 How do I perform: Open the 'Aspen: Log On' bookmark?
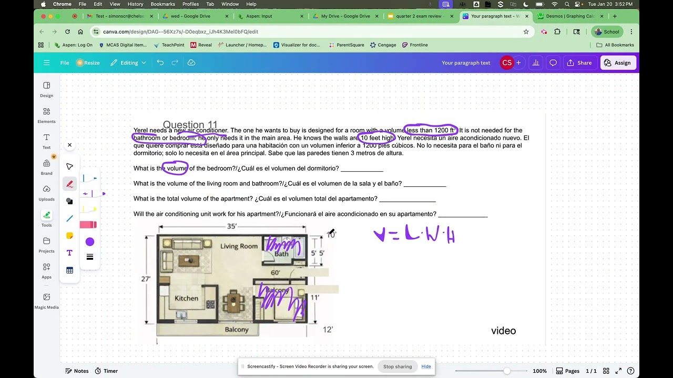73,45
